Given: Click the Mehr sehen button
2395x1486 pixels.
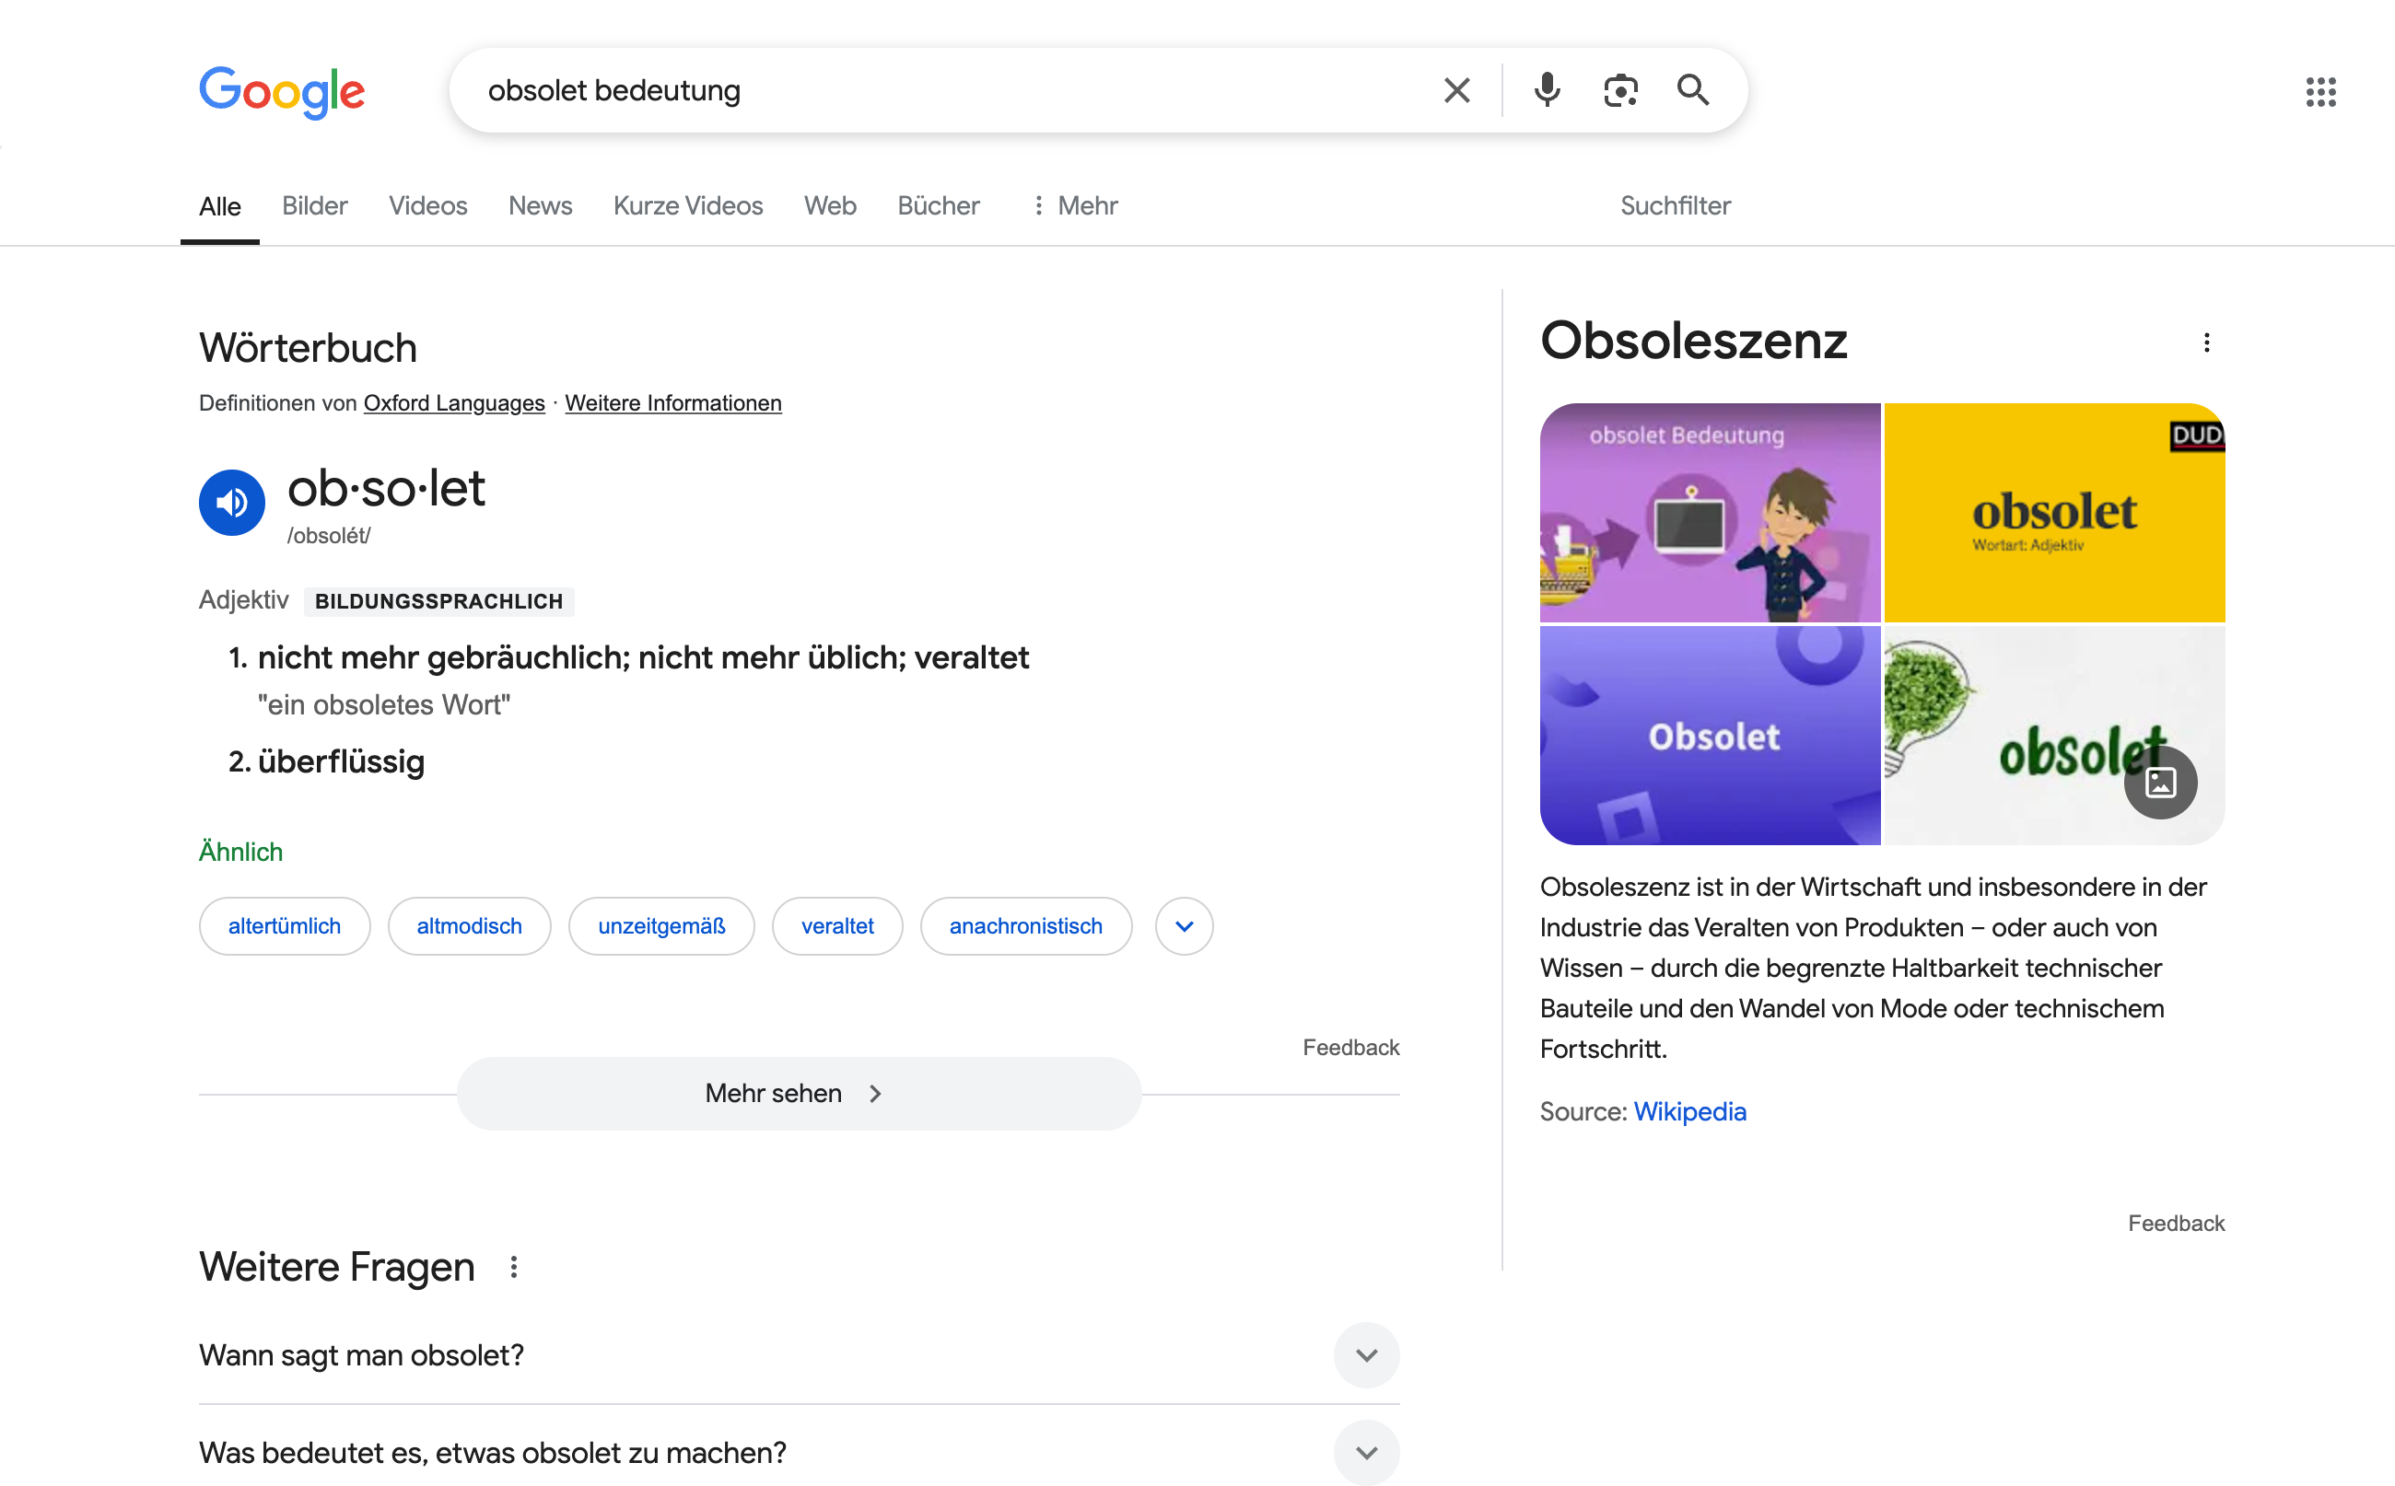Looking at the screenshot, I should 799,1093.
